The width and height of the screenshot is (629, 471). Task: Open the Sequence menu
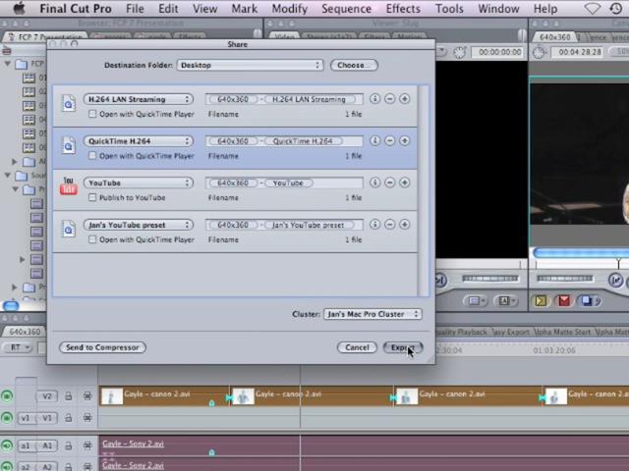(346, 9)
